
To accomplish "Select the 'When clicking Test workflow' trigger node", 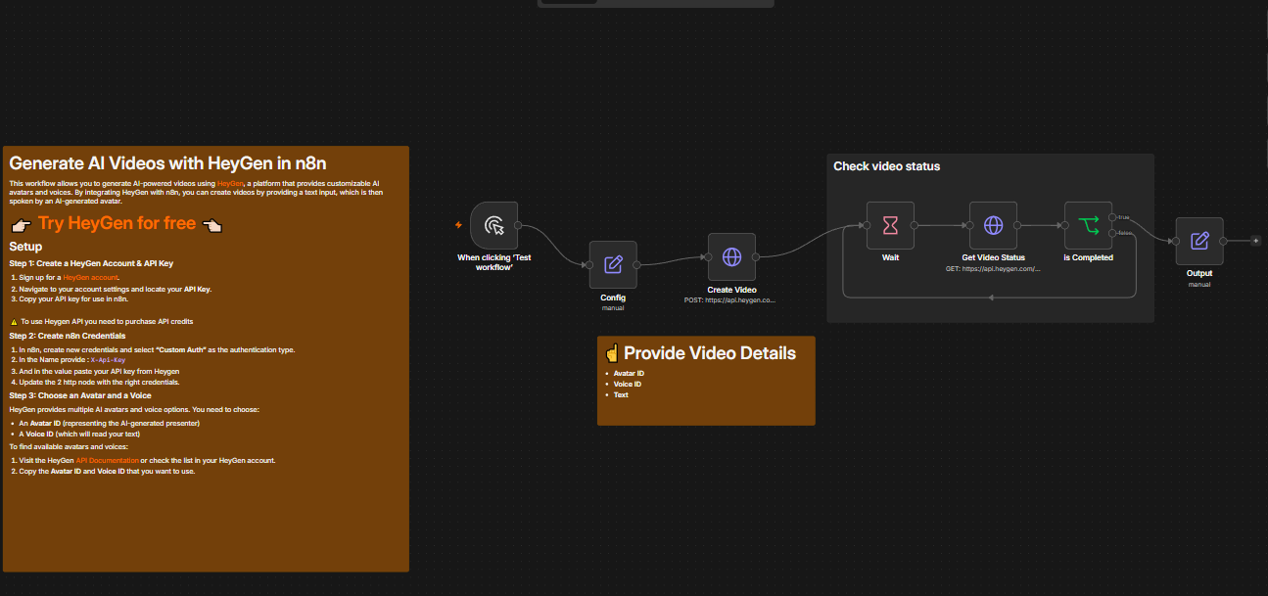I will click(494, 225).
